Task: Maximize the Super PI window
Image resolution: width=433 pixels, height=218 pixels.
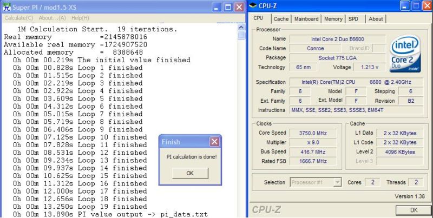Action: click(228, 7)
